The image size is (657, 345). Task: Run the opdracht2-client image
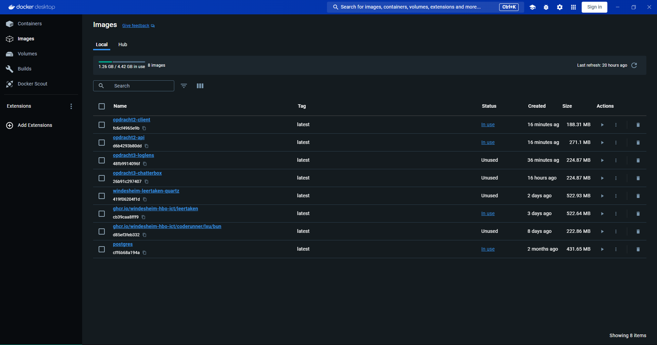(x=602, y=125)
